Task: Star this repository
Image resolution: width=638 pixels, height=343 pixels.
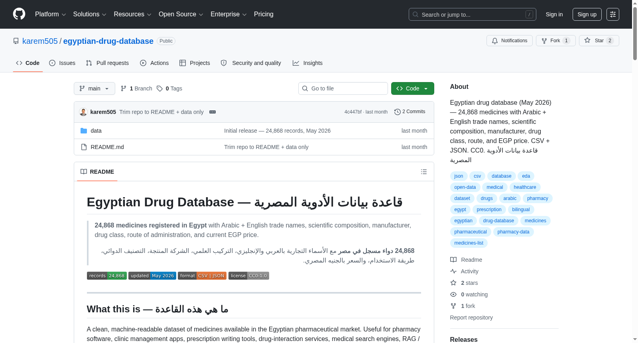Action: 599,41
